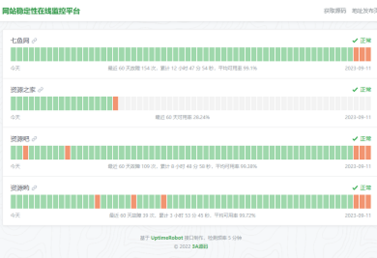Viewport: 377px width, 258px height.
Task: Open the link icon beside 资源吧
Action: coord(34,139)
